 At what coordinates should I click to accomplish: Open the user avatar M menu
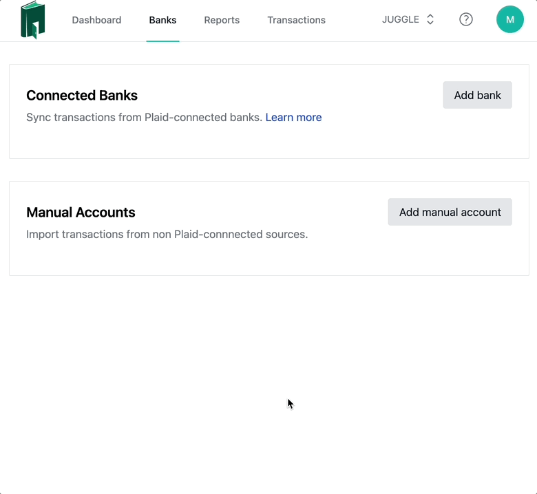(x=509, y=19)
